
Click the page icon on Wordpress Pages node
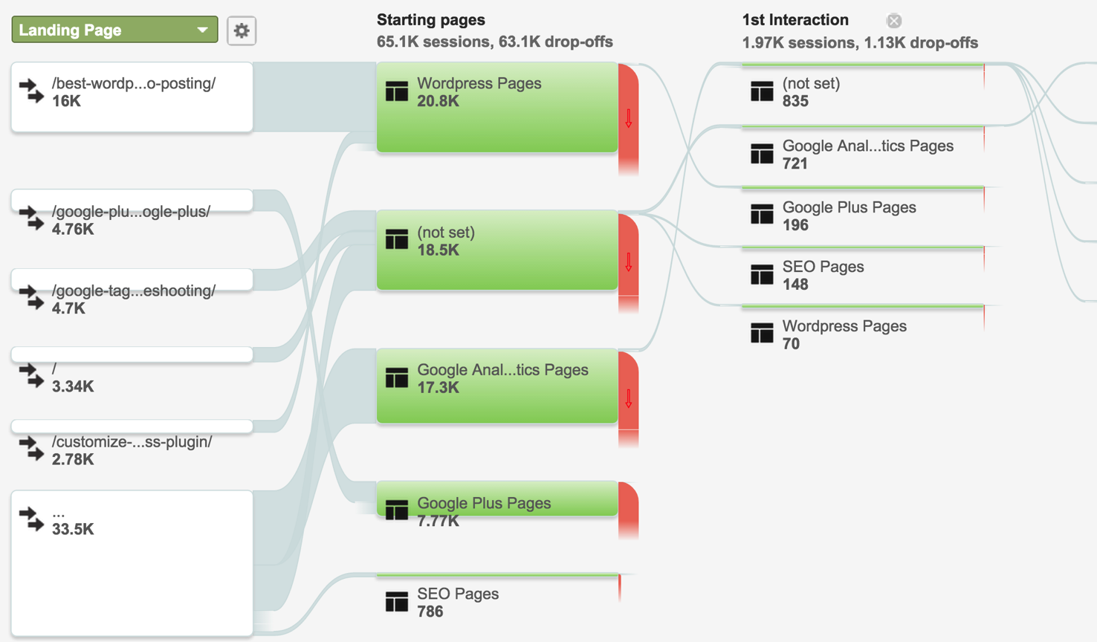tap(396, 91)
